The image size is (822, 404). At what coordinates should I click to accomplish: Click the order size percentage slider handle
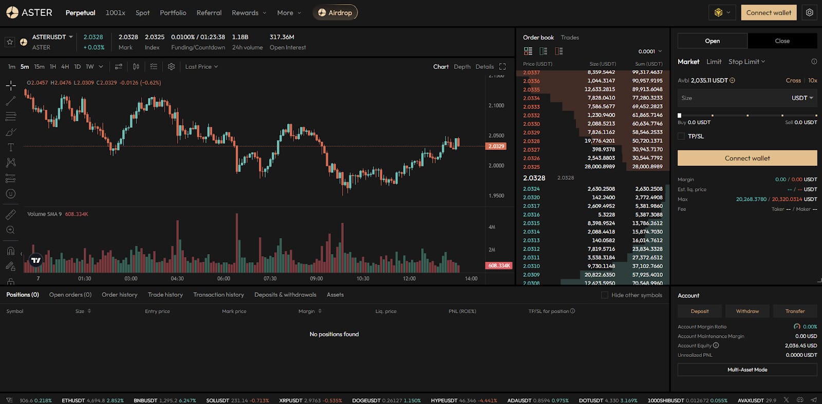tap(679, 116)
